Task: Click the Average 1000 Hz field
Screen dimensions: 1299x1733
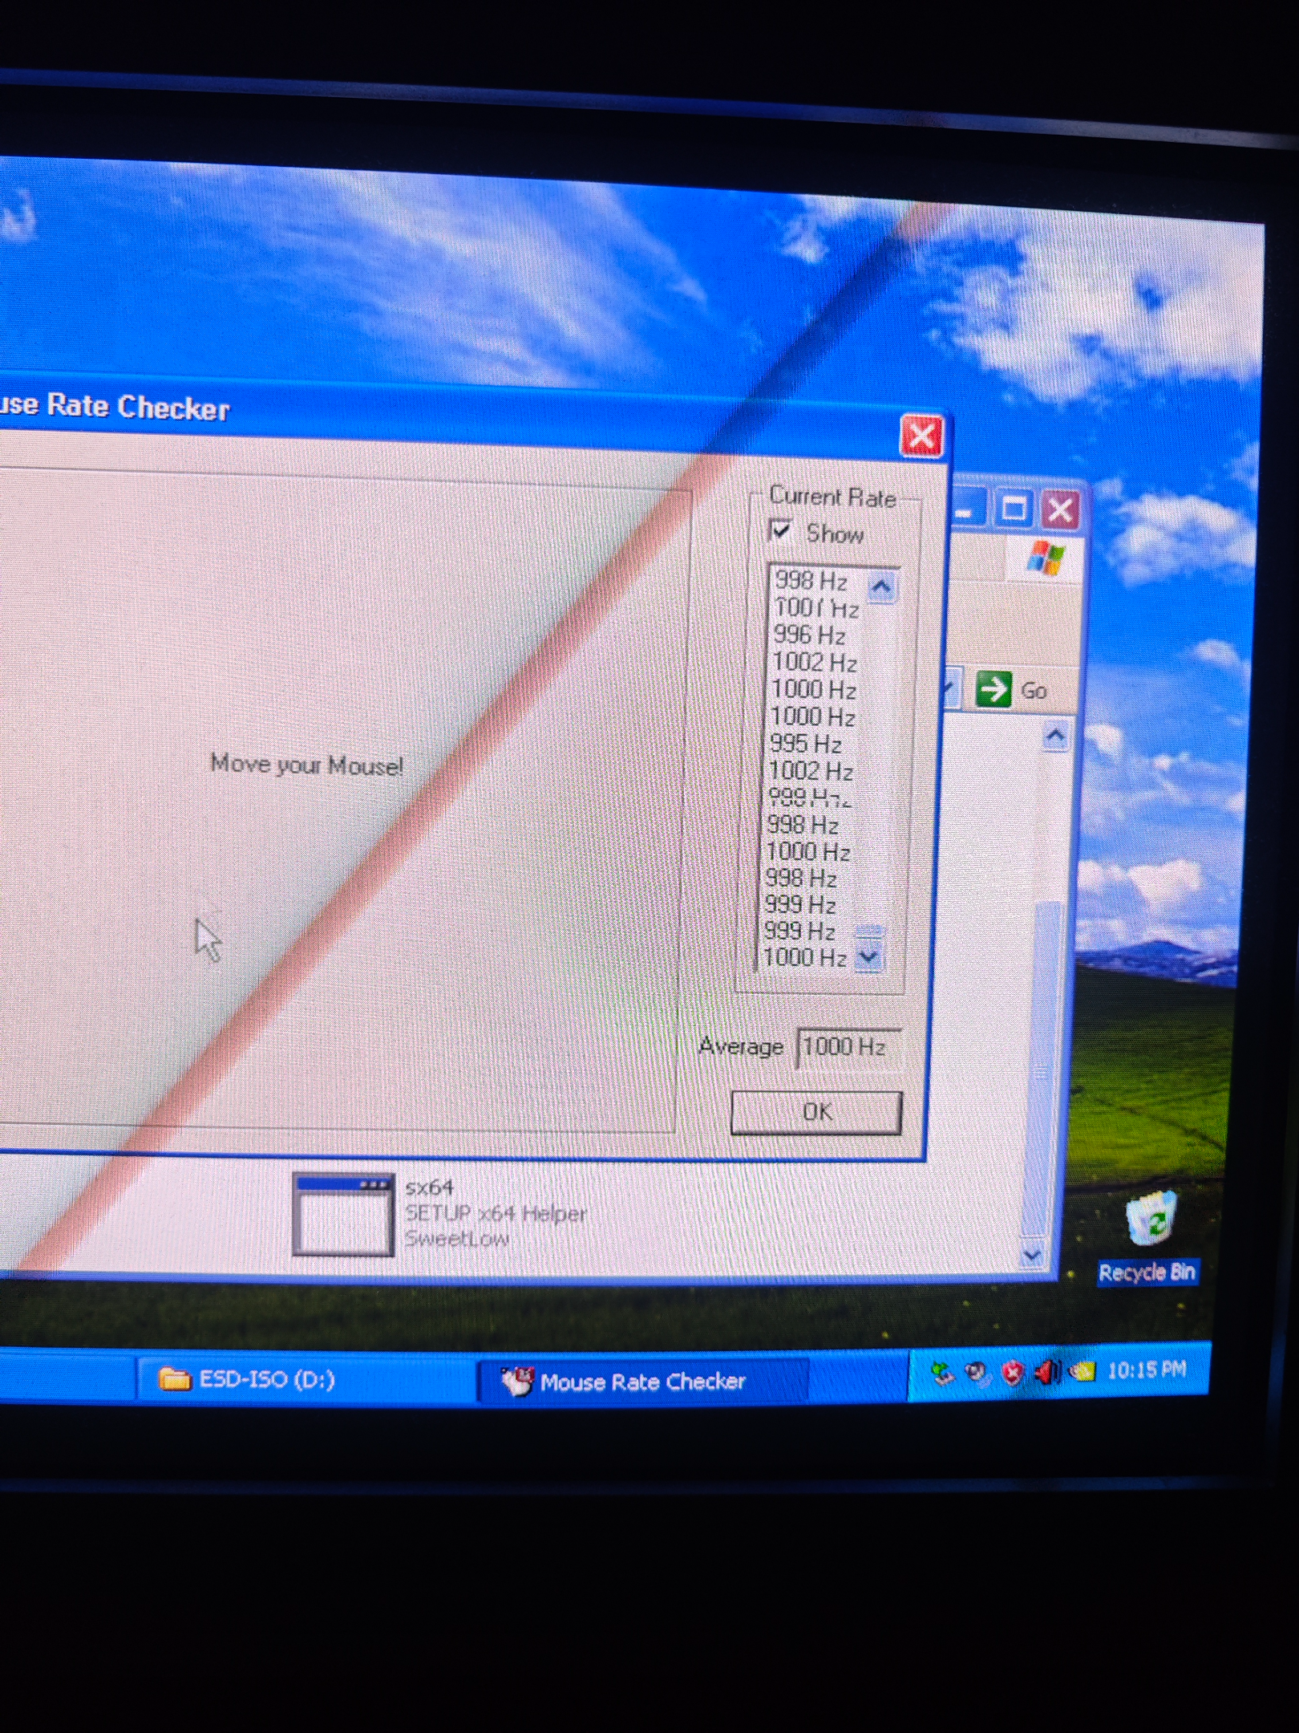Action: 848,1047
